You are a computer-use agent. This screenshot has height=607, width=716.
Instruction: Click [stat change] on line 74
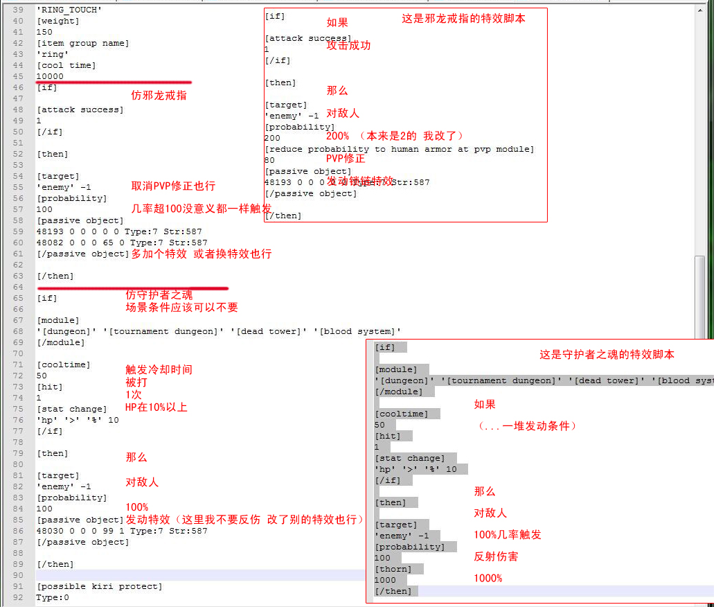coord(71,409)
